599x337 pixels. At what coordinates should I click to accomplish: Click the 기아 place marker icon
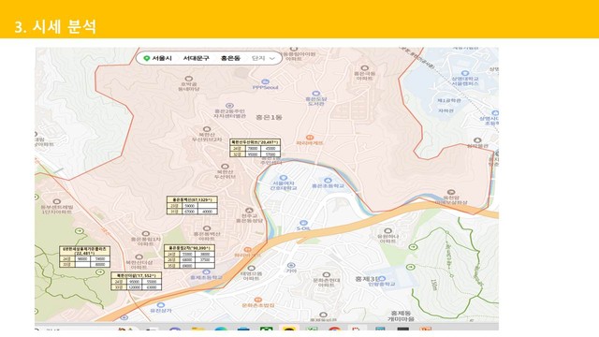point(291,265)
